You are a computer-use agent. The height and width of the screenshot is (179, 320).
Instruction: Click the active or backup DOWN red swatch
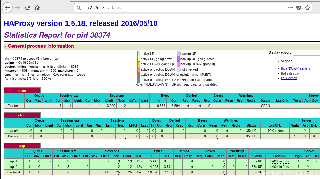[139, 69]
